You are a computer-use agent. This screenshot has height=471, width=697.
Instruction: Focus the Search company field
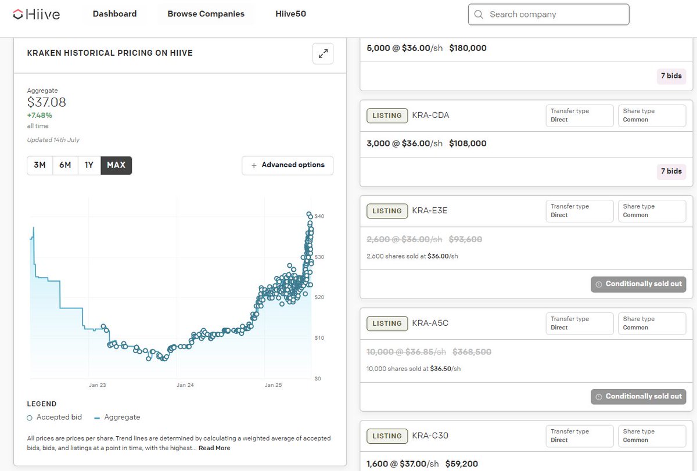(548, 15)
